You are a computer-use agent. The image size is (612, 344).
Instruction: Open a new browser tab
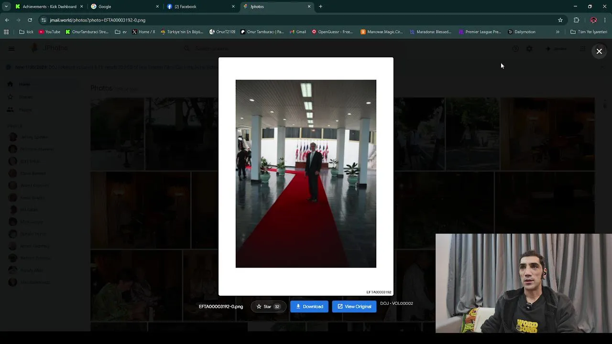tap(320, 7)
